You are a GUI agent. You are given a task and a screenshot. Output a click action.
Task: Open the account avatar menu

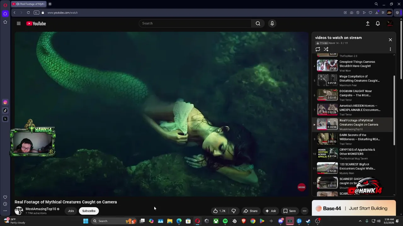[x=390, y=24]
